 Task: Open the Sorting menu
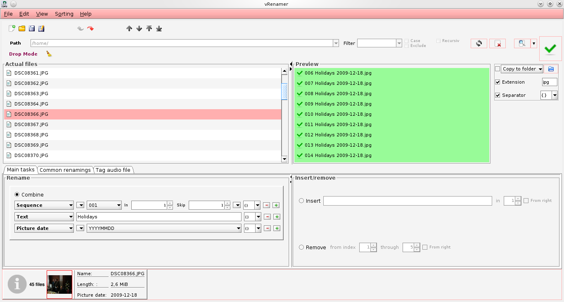pyautogui.click(x=64, y=14)
